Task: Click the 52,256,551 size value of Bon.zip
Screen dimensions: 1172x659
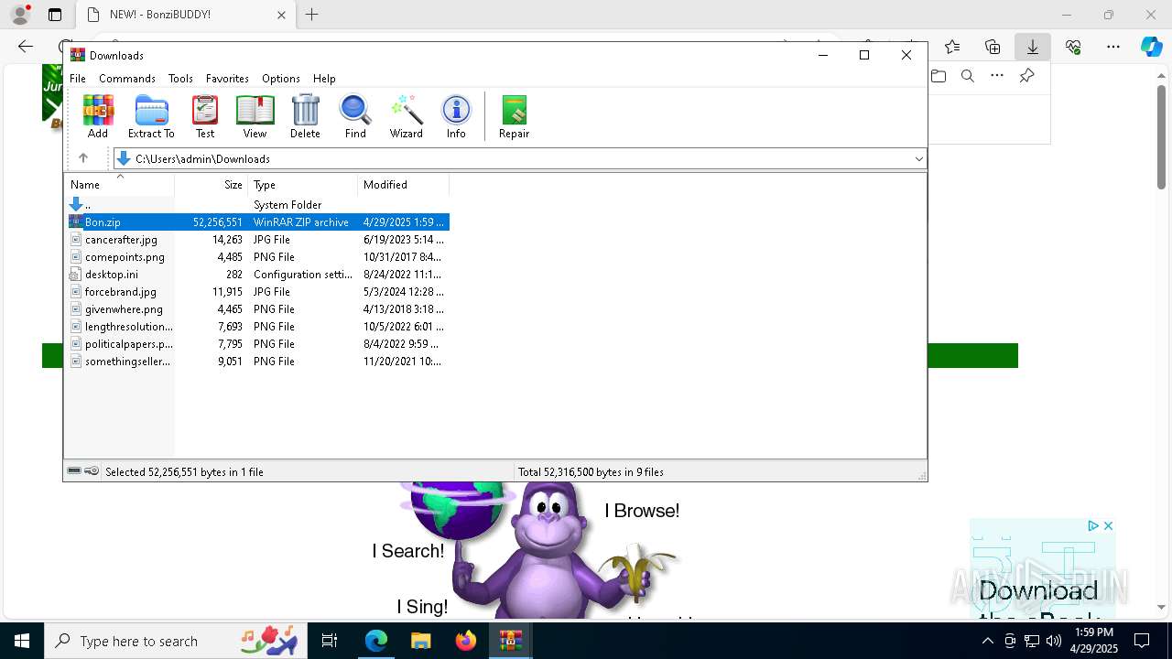Action: (x=217, y=222)
